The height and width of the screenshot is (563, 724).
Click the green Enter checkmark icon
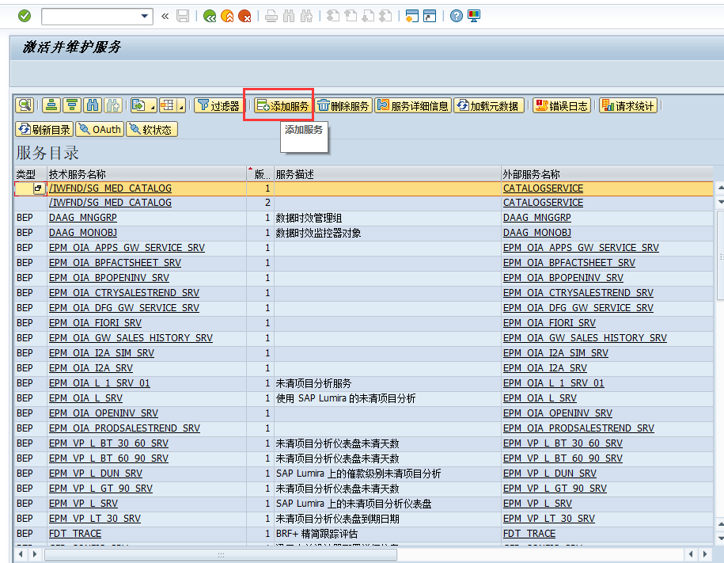click(25, 16)
